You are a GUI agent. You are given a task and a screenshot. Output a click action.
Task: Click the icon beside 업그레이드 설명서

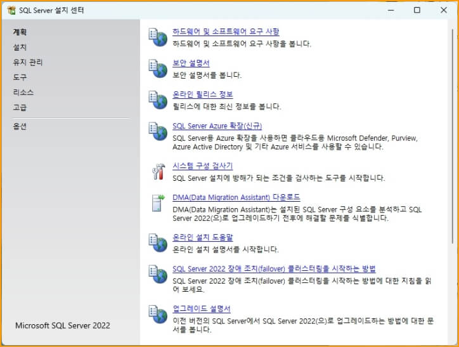pyautogui.click(x=158, y=314)
